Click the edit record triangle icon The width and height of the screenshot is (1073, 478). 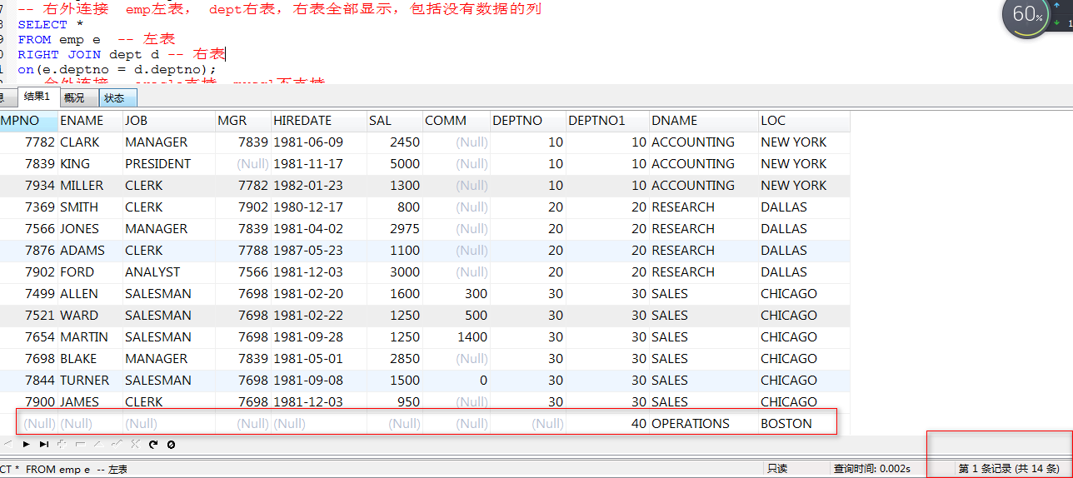(x=98, y=445)
